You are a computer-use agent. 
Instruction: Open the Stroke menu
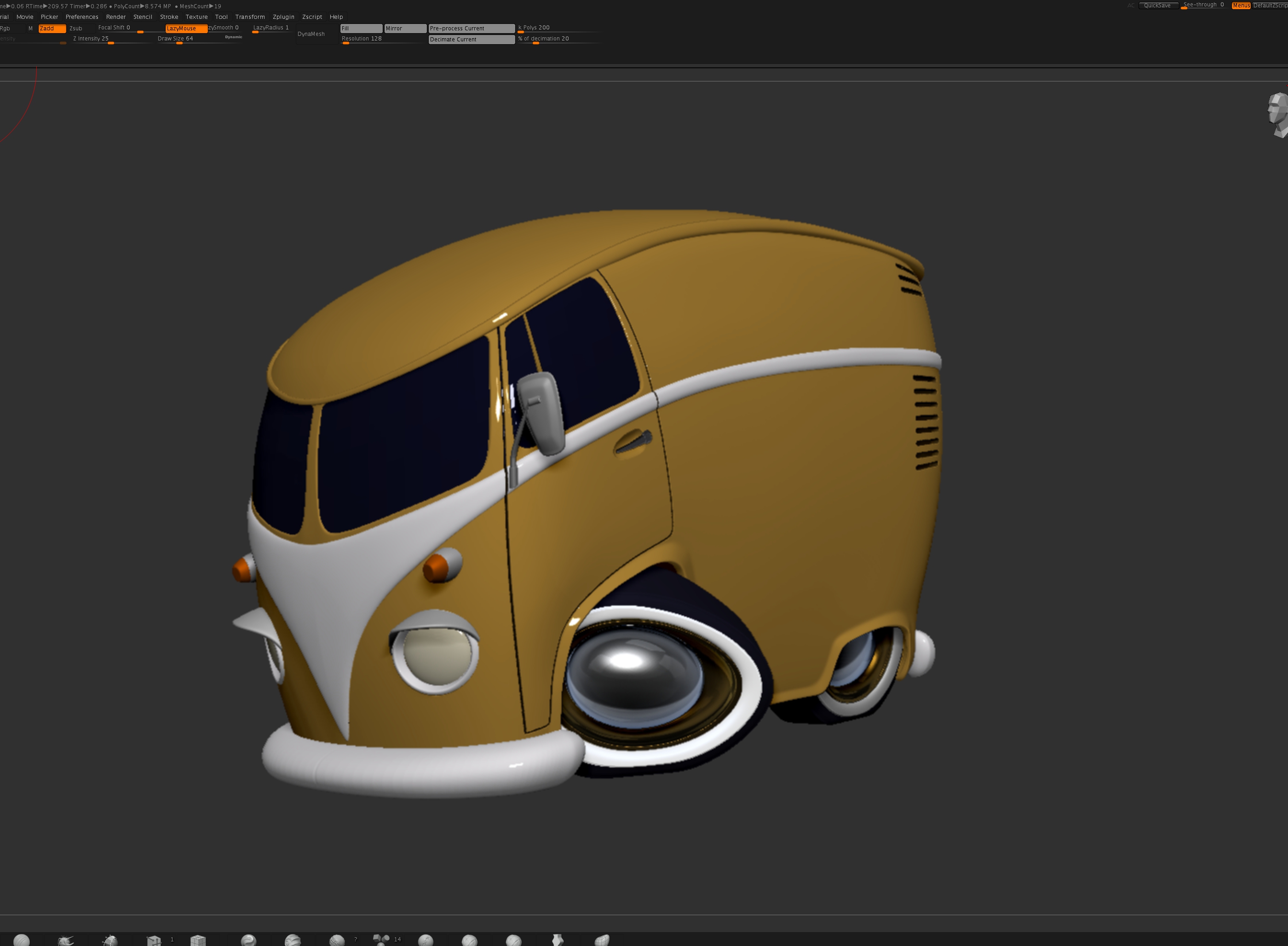169,17
